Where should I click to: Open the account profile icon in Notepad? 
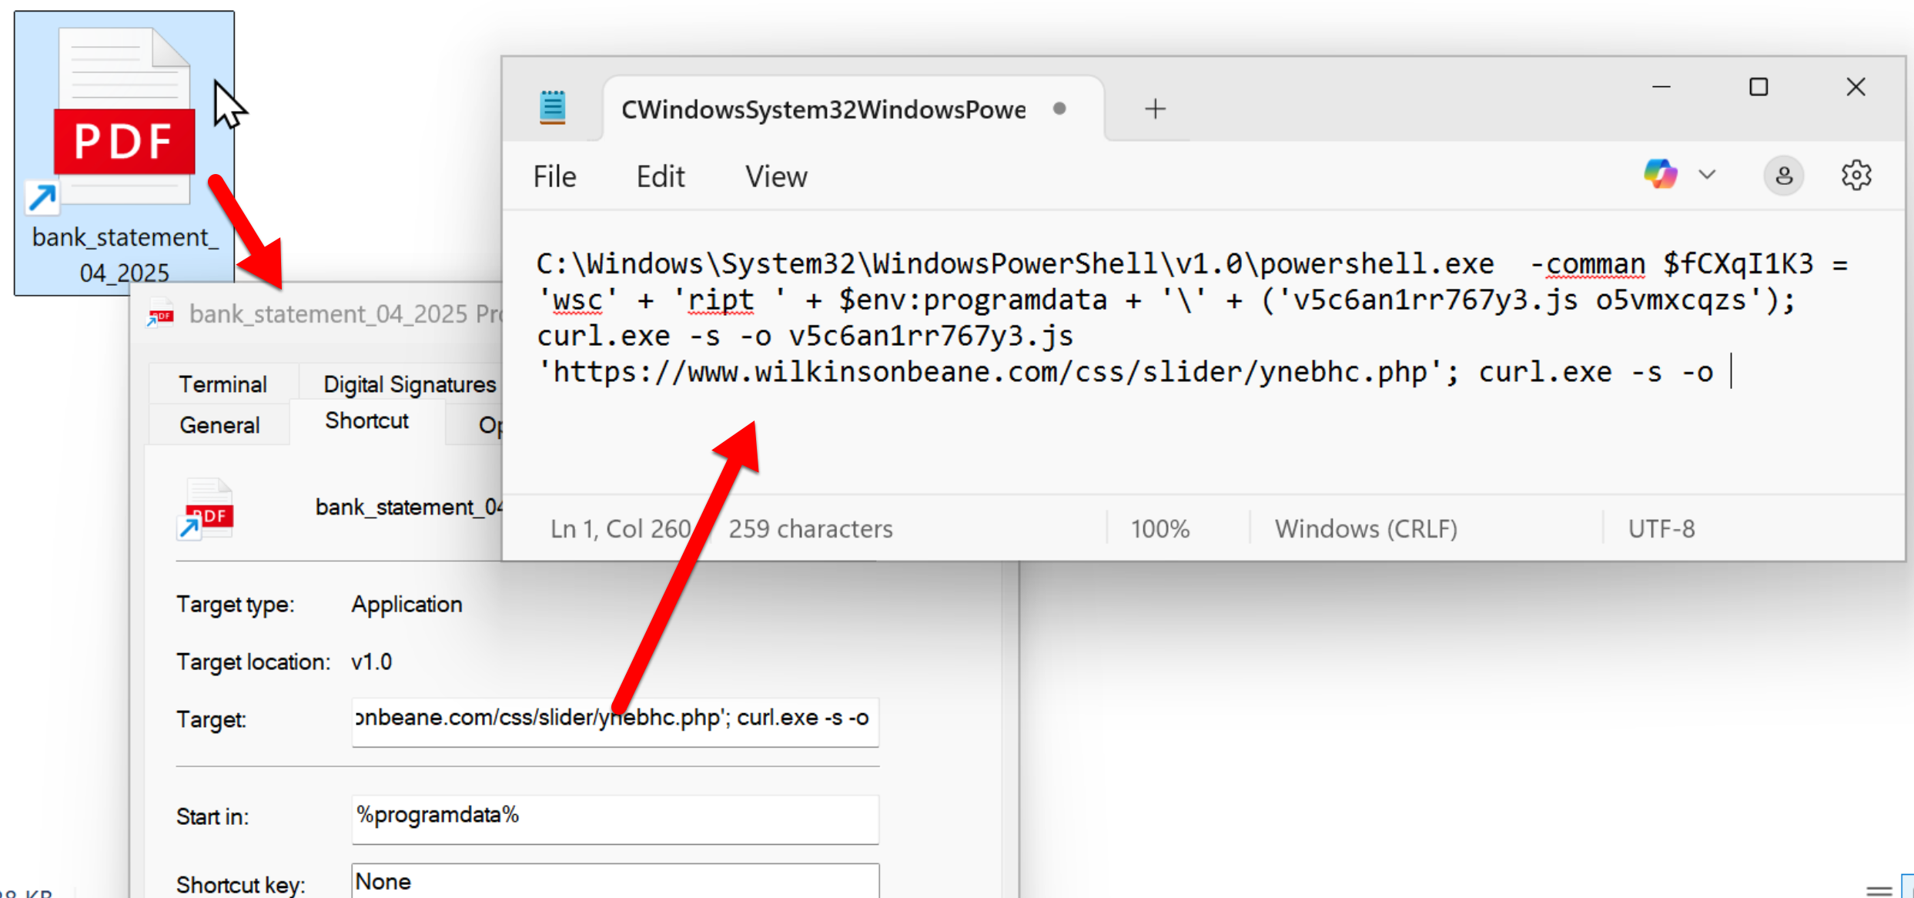point(1783,176)
